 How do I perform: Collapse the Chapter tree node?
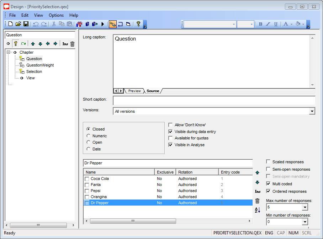8,52
